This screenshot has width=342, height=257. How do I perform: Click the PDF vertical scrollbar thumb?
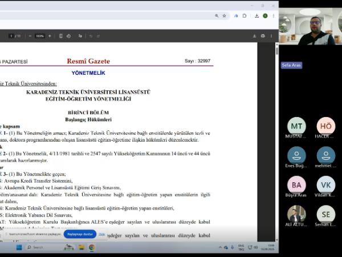pyautogui.click(x=277, y=51)
